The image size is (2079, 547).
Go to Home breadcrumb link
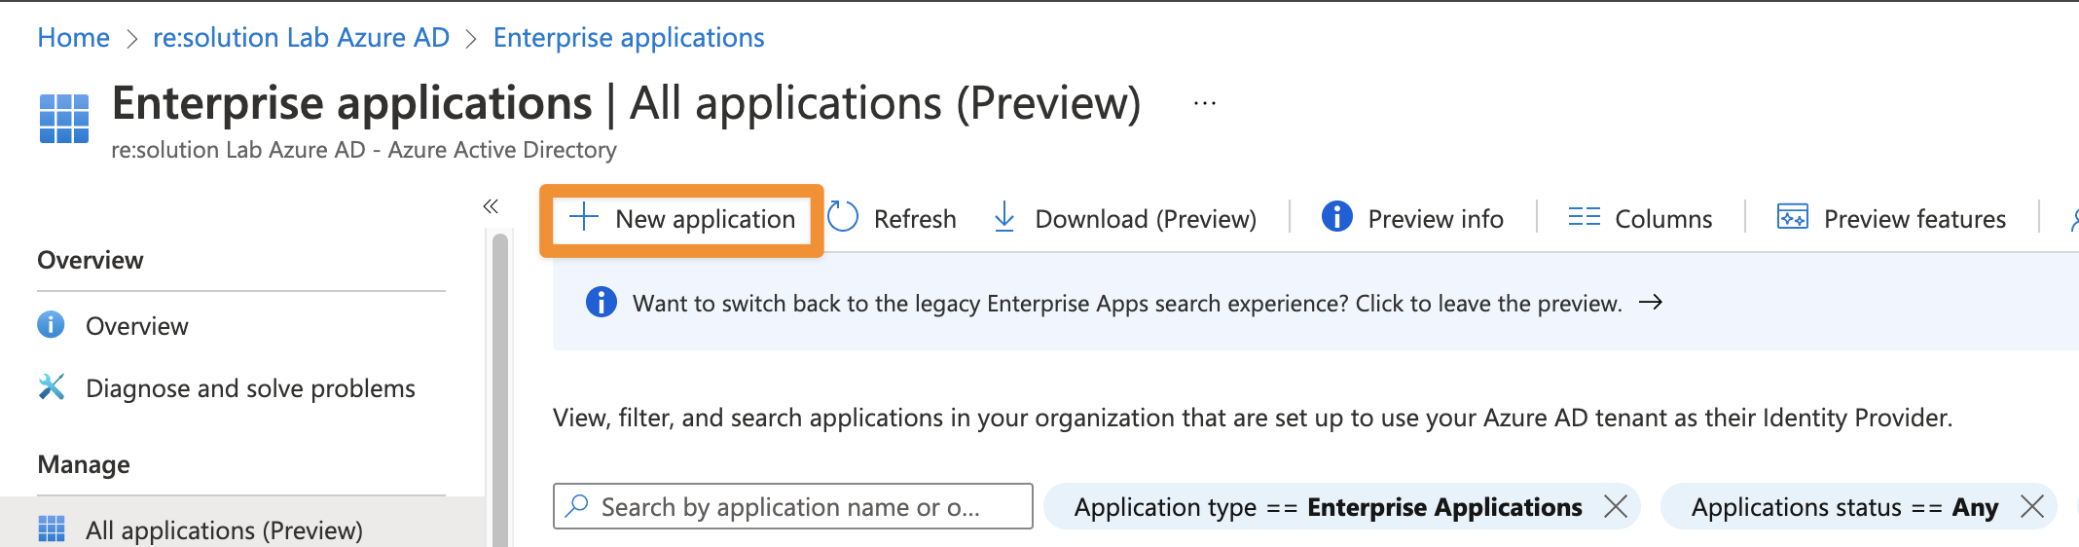click(x=73, y=38)
